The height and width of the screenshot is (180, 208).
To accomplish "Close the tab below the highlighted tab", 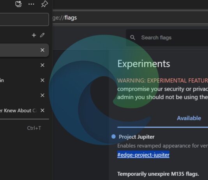I will pyautogui.click(x=42, y=65).
